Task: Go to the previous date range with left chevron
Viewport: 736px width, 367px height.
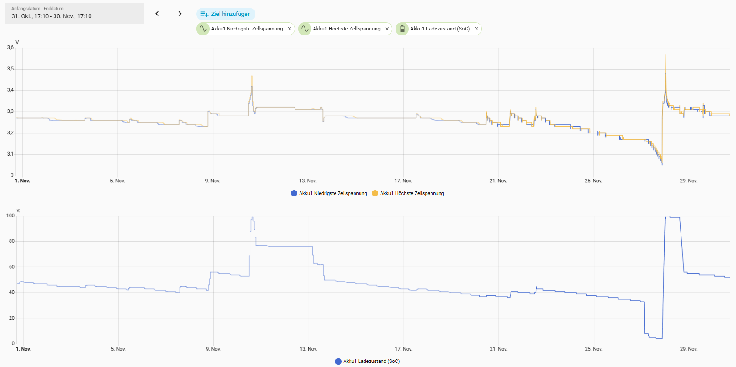Action: tap(157, 14)
